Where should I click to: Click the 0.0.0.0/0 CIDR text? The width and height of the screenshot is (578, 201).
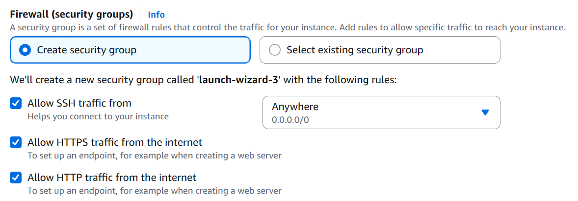coord(290,119)
